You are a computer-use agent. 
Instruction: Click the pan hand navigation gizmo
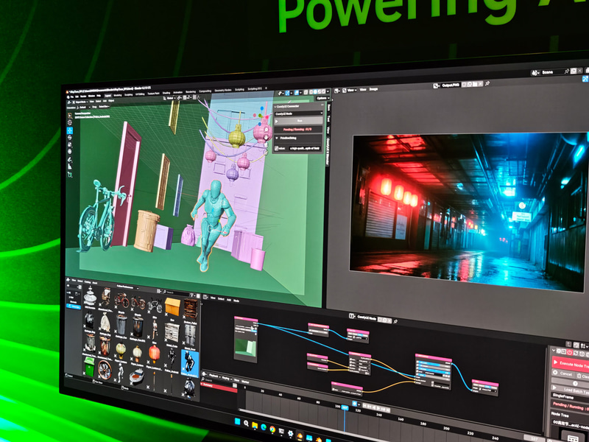coord(266,138)
